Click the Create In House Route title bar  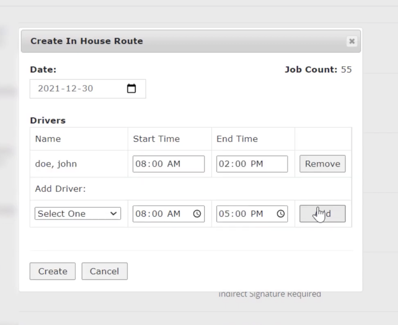87,41
